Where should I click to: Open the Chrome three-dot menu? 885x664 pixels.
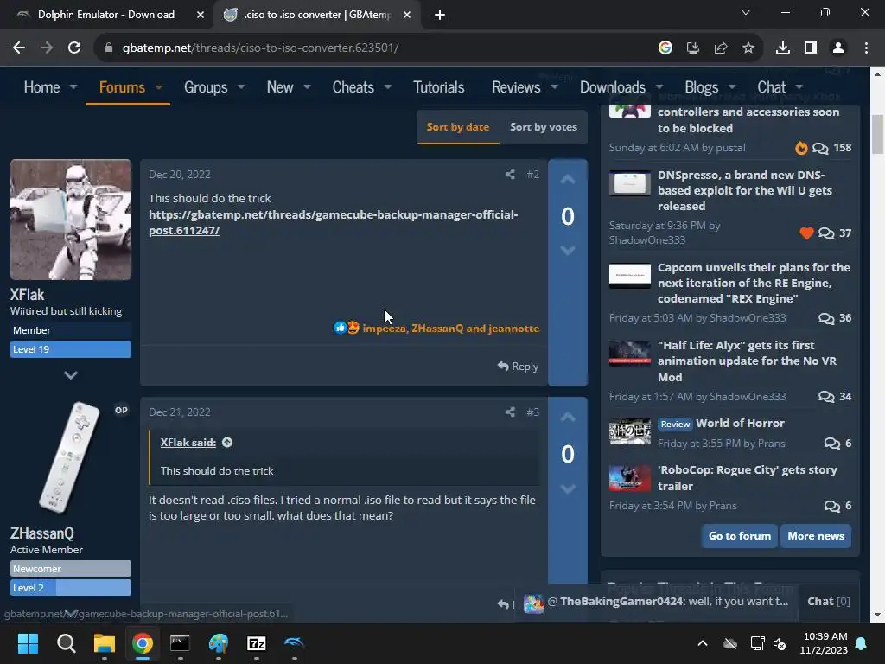[x=866, y=48]
